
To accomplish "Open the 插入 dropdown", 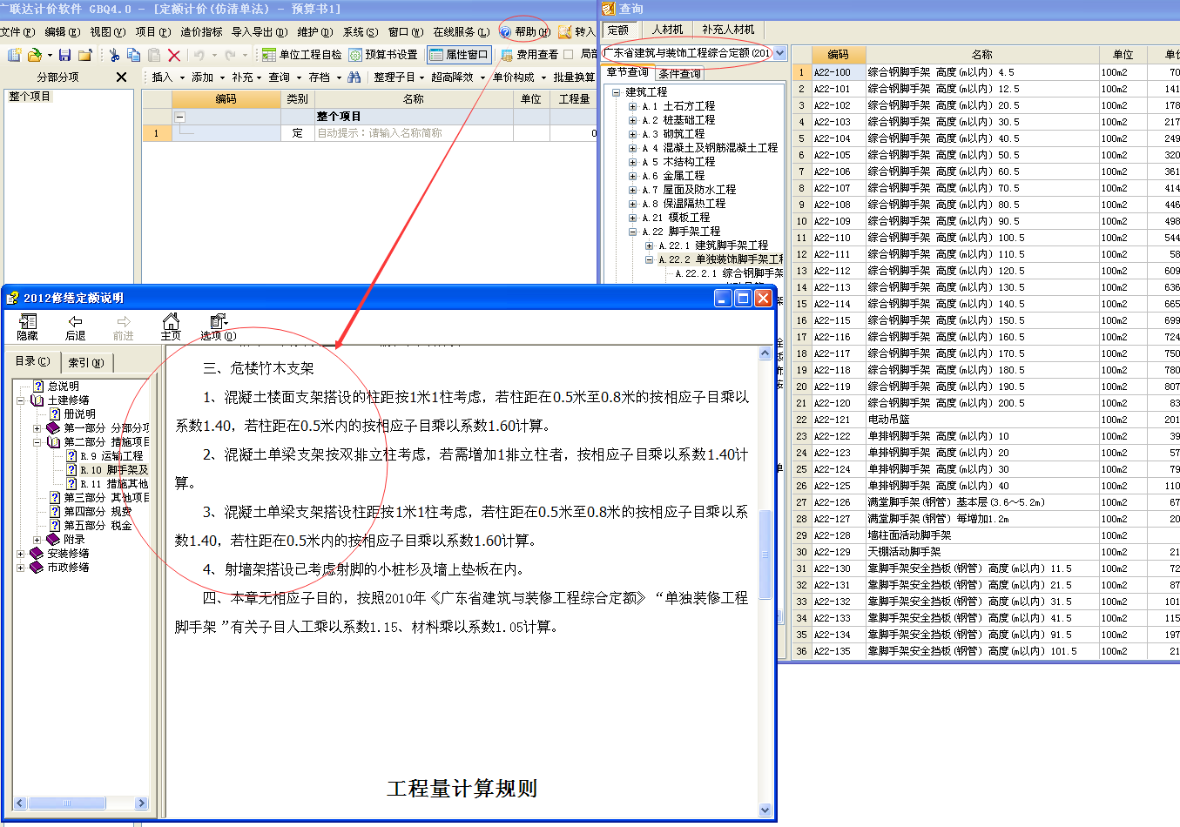I will (168, 77).
